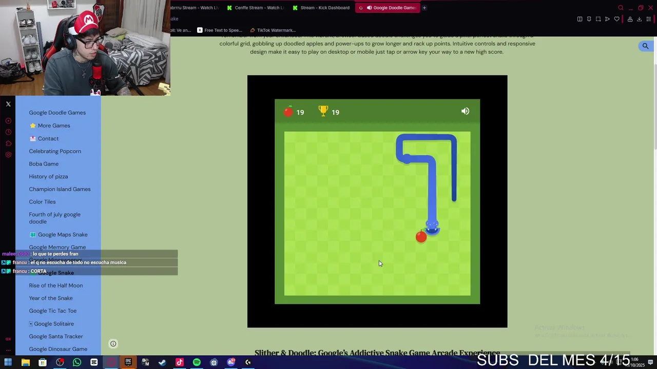Open the Windows Start menu
Viewport: 657px width, 369px height.
(x=8, y=362)
